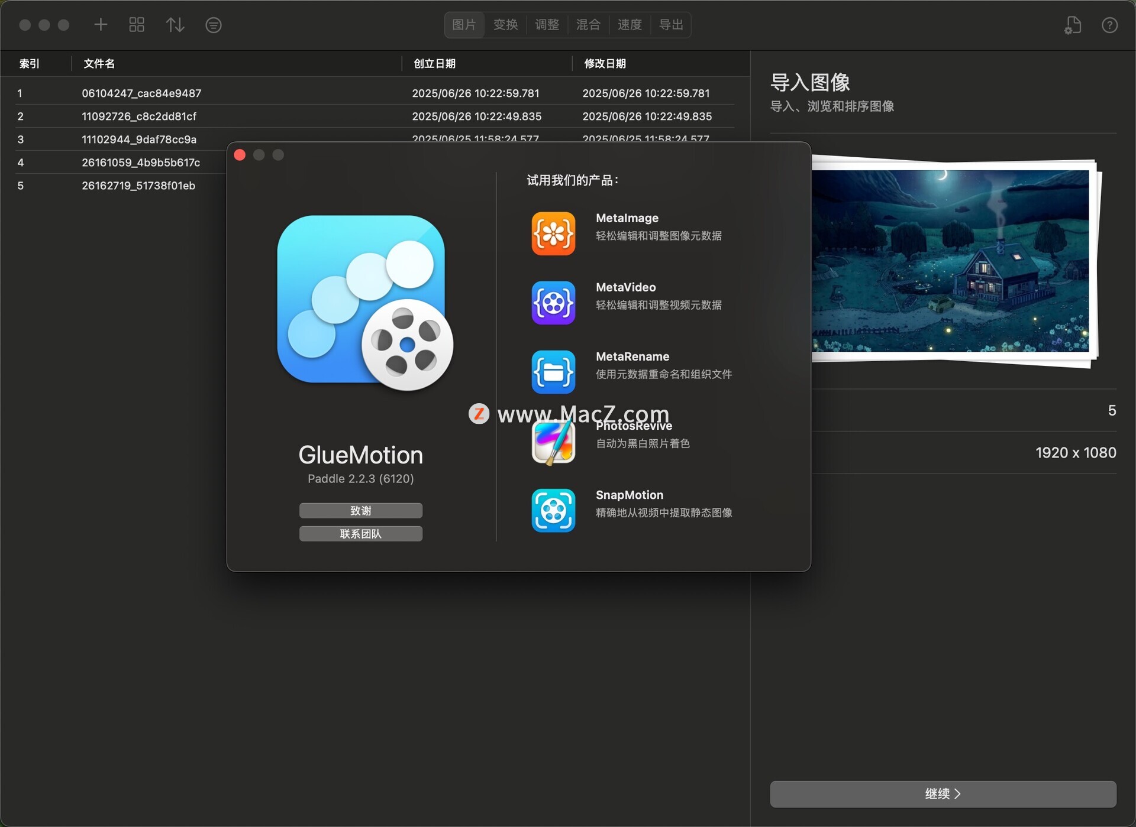
Task: Open the MetaVideo product title link
Action: coord(625,287)
